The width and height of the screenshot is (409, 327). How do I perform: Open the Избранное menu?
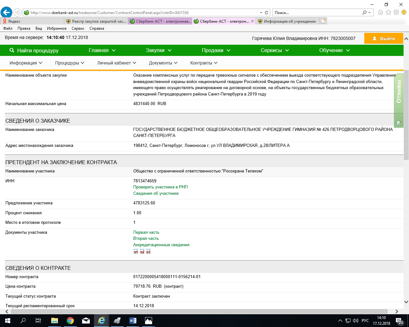pos(57,28)
